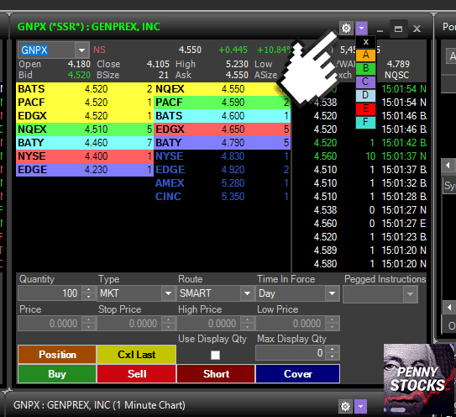The width and height of the screenshot is (456, 417).
Task: Open the order Type MKT dropdown
Action: tap(168, 293)
